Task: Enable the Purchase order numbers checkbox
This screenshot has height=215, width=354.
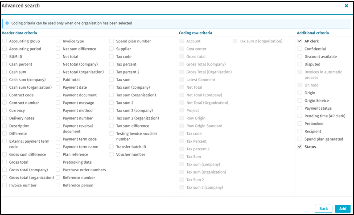Action: tap(58, 170)
